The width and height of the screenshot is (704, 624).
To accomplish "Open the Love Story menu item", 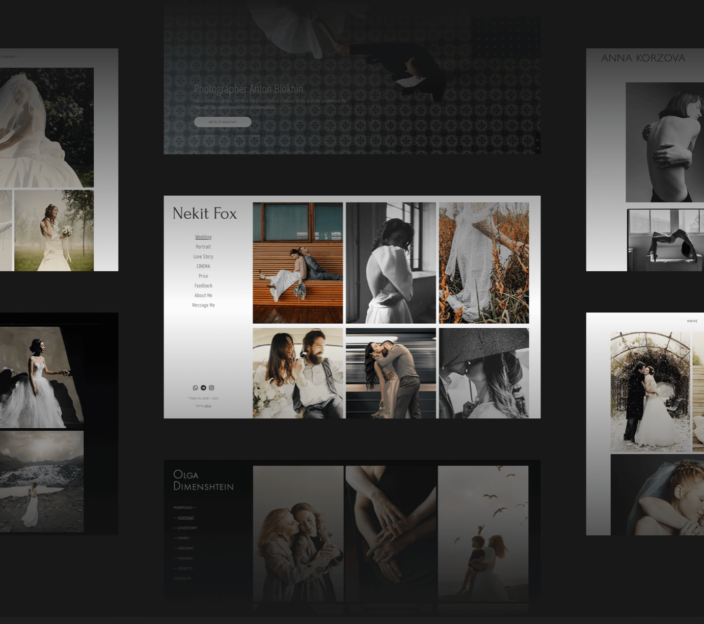I will 203,256.
